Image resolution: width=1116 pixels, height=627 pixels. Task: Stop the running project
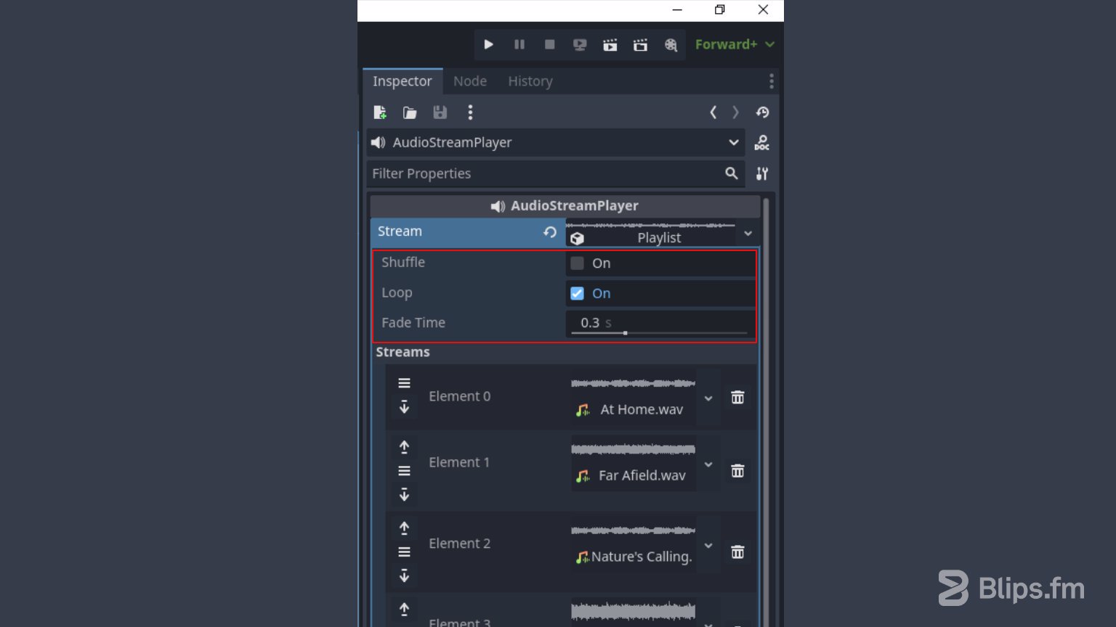pos(549,44)
